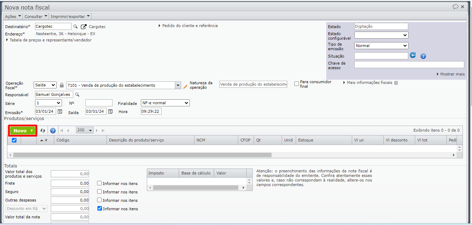Expand Mostrar mais in status panel
The image size is (472, 225).
coord(451,74)
